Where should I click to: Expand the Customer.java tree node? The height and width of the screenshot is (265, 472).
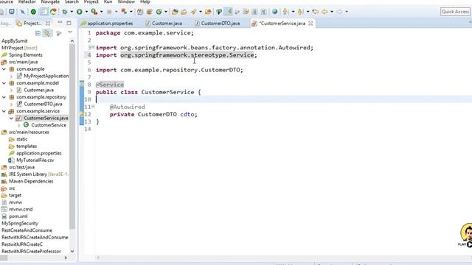pos(12,90)
